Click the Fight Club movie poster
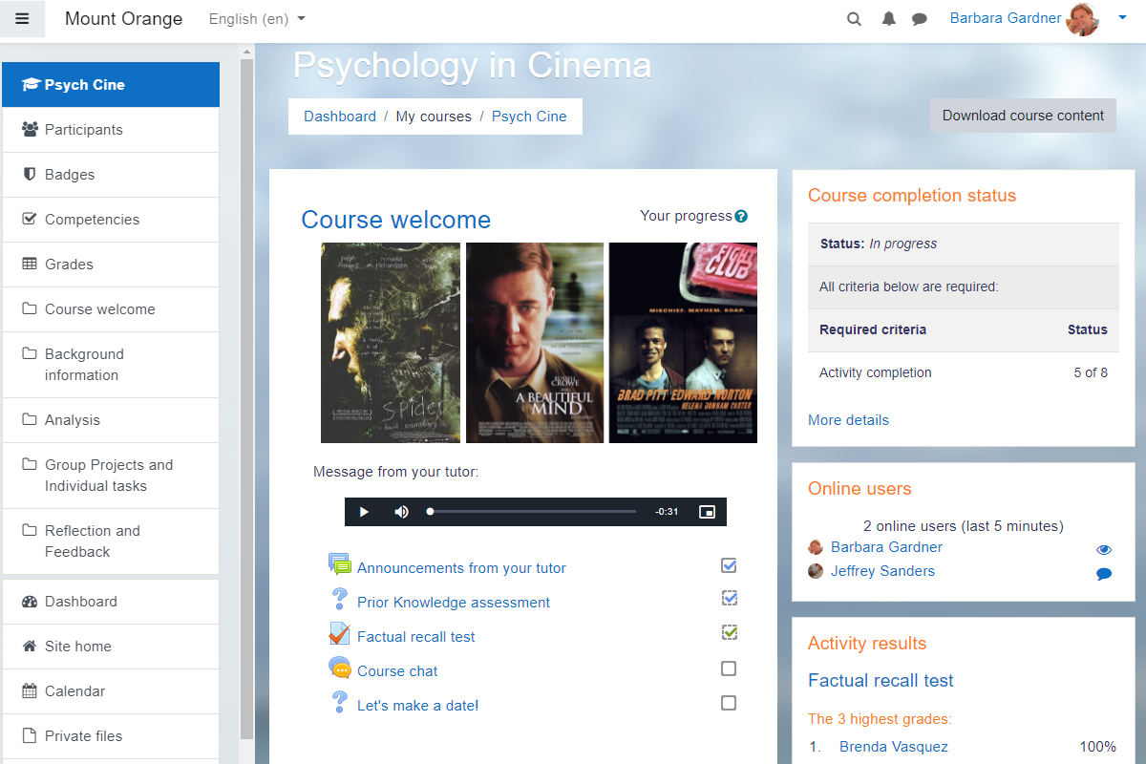The width and height of the screenshot is (1146, 764). [683, 343]
